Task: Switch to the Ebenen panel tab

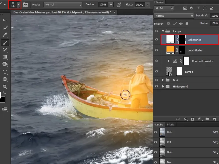Action: pos(159,2)
